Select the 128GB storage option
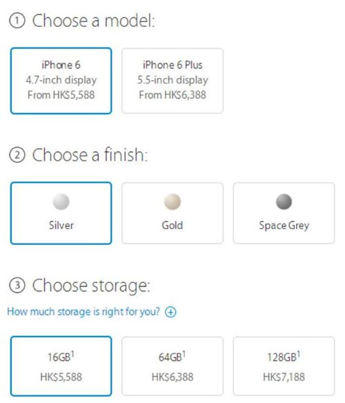 tap(283, 366)
